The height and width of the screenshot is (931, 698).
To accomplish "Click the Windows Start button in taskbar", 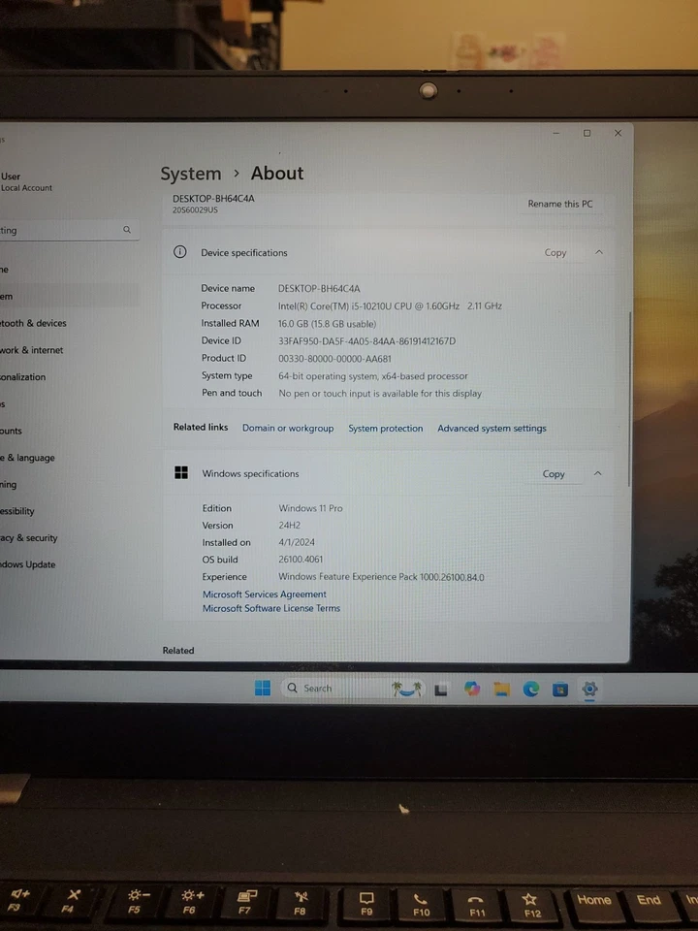I will tap(263, 689).
